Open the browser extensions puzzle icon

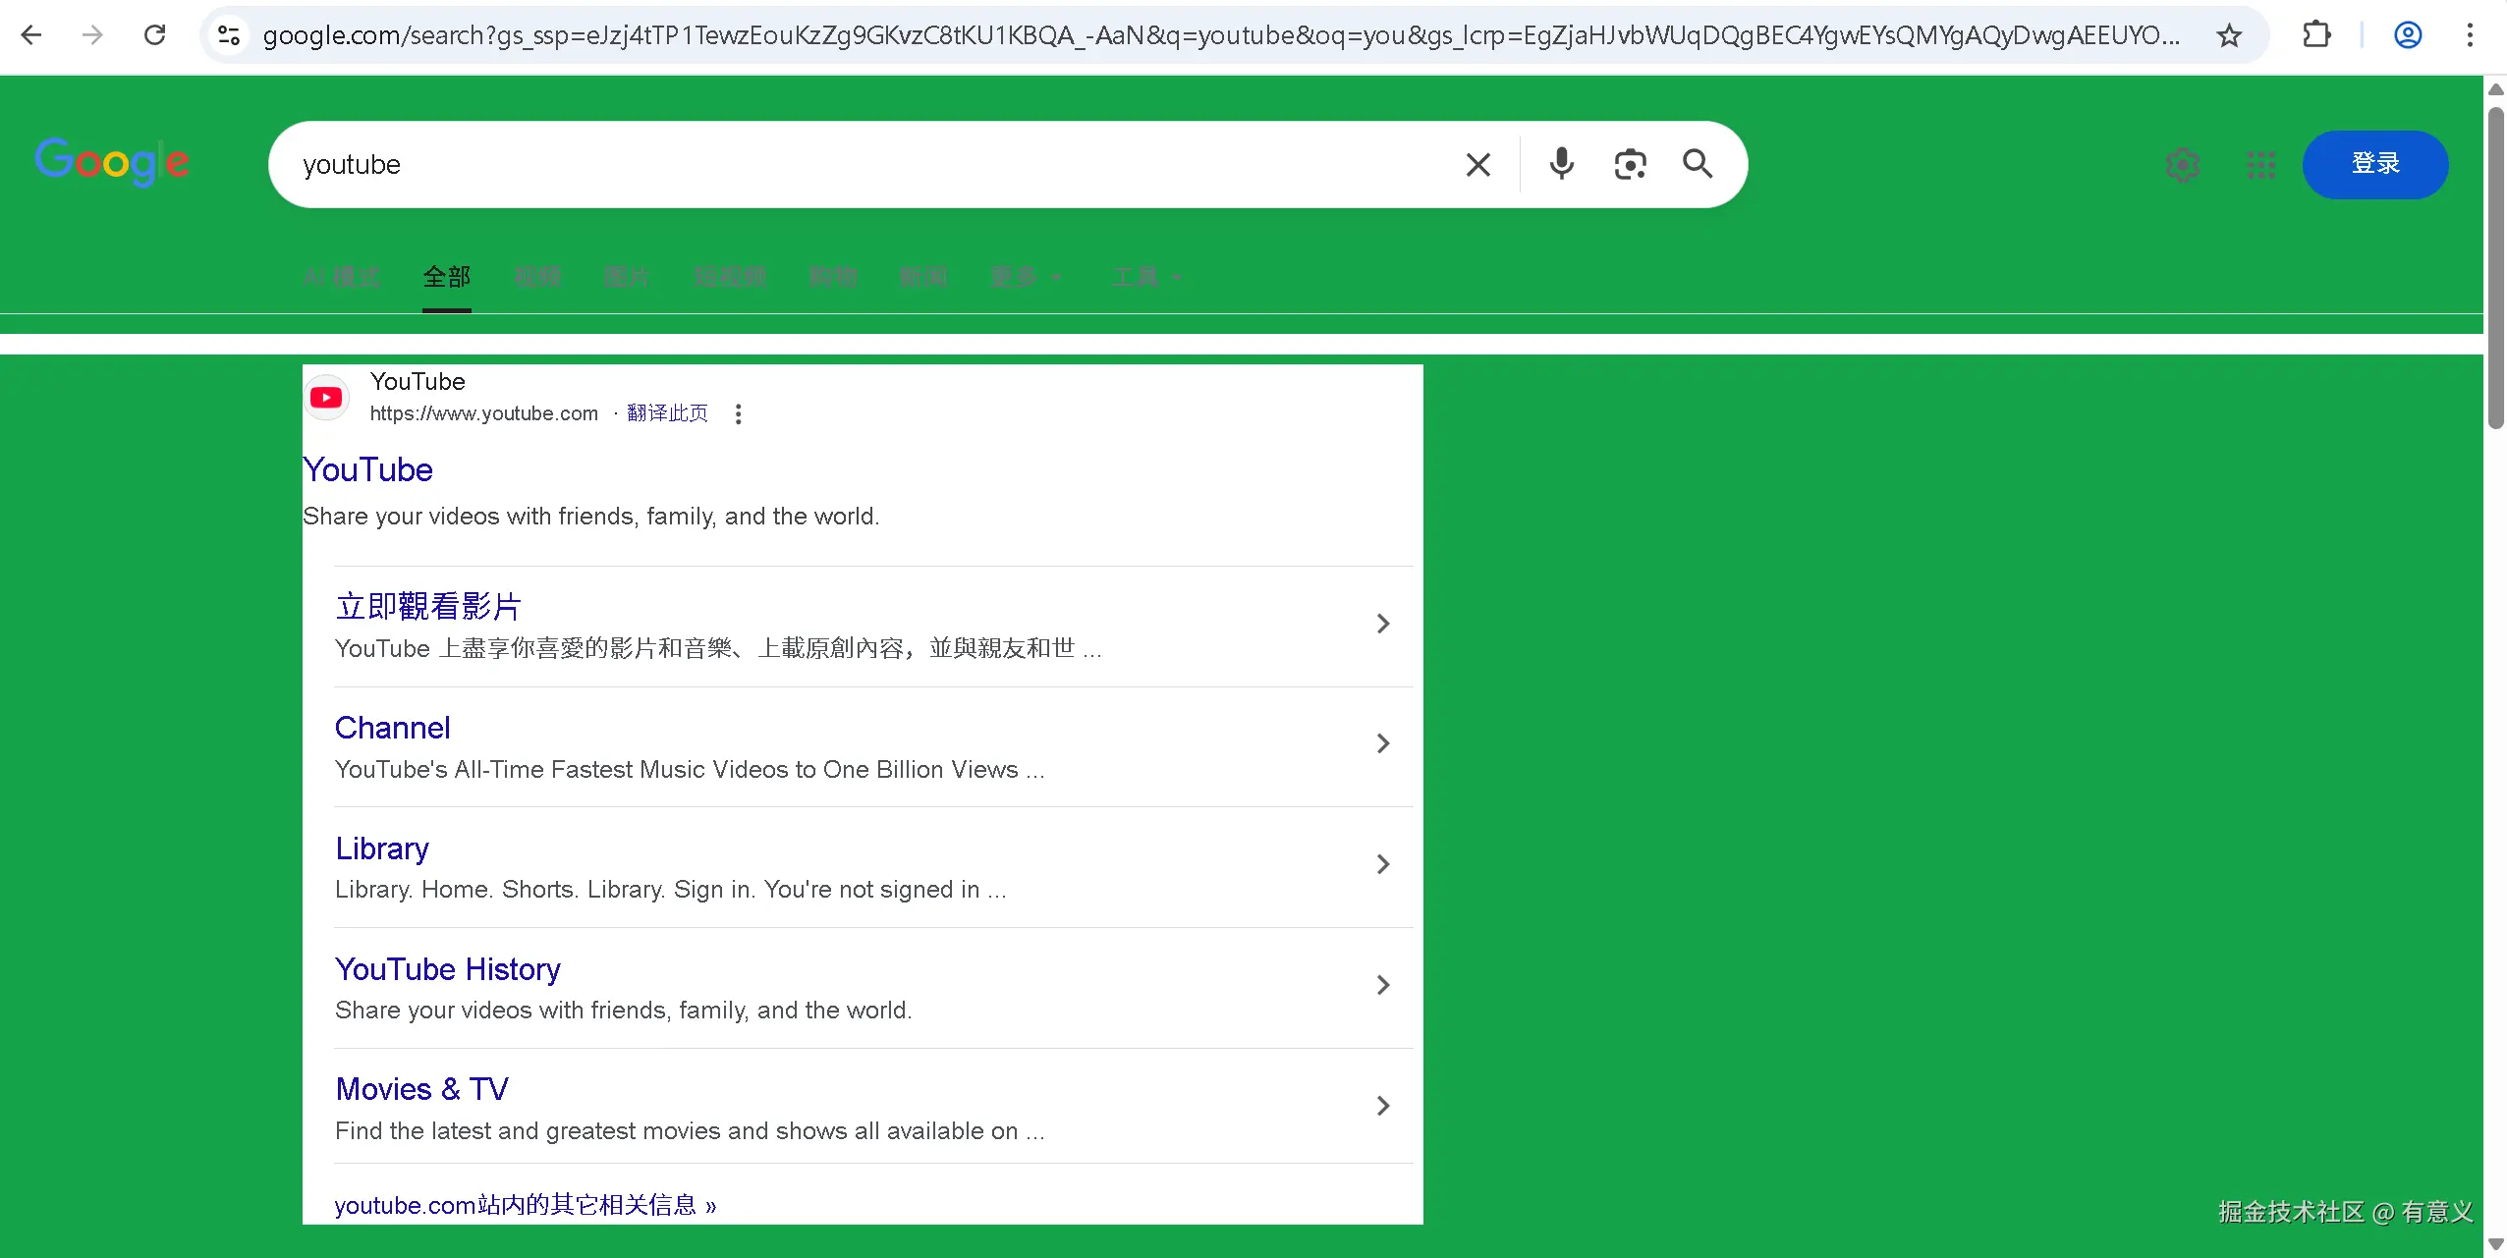(x=2316, y=36)
